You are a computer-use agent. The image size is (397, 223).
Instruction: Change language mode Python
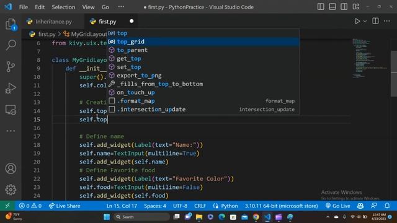(x=229, y=206)
